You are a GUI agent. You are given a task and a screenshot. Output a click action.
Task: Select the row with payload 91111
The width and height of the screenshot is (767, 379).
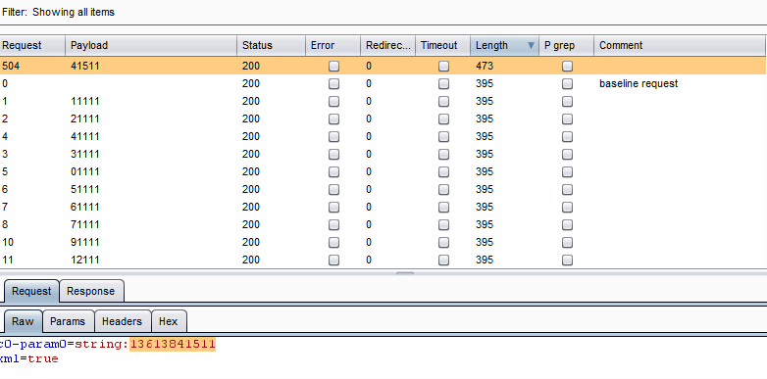pos(383,242)
